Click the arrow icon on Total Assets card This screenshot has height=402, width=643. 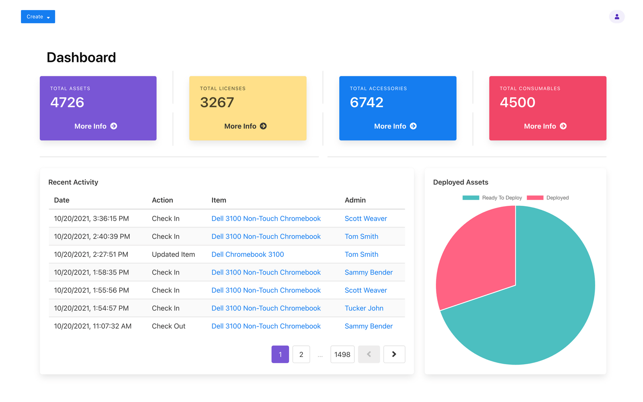pos(114,126)
